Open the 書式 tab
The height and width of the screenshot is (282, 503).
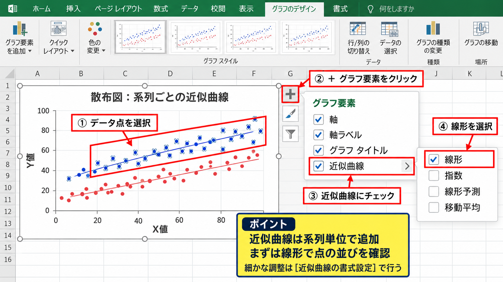(340, 9)
